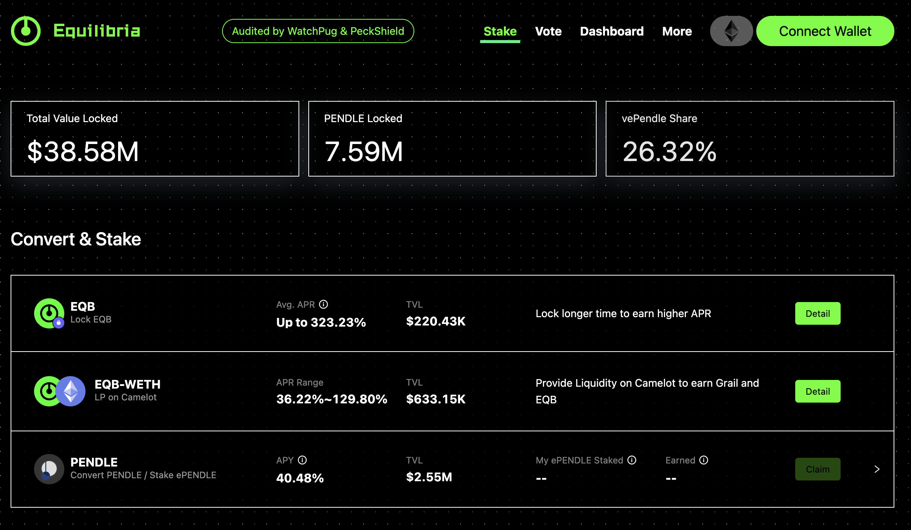The height and width of the screenshot is (530, 911).
Task: Click the Claim button in PENDLE row
Action: [818, 469]
